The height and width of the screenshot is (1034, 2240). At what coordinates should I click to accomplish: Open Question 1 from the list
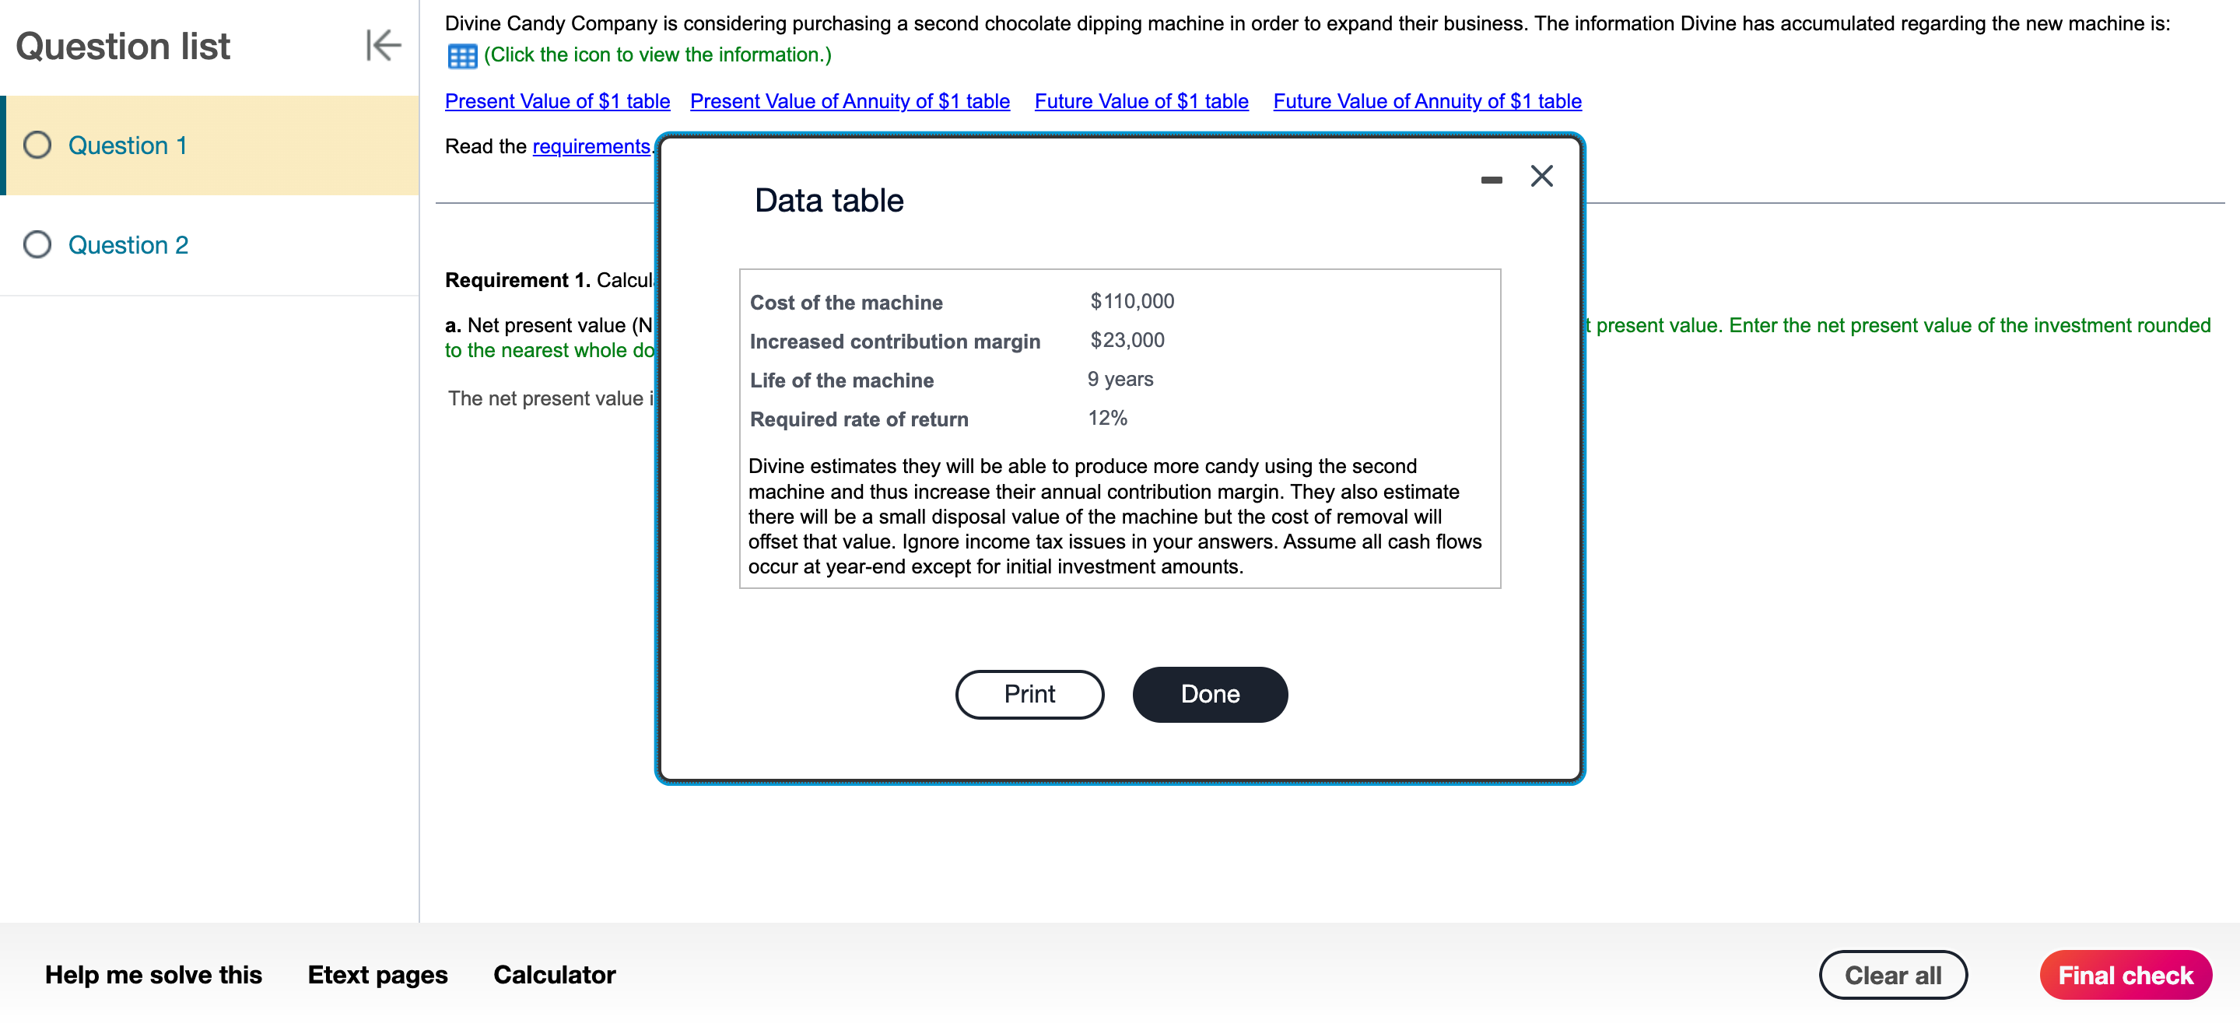tap(127, 145)
